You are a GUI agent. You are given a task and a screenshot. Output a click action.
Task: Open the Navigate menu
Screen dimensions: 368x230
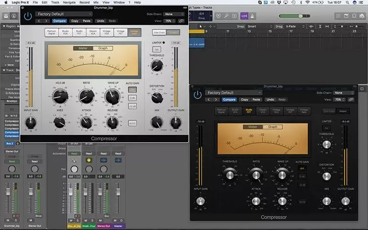(x=69, y=2)
